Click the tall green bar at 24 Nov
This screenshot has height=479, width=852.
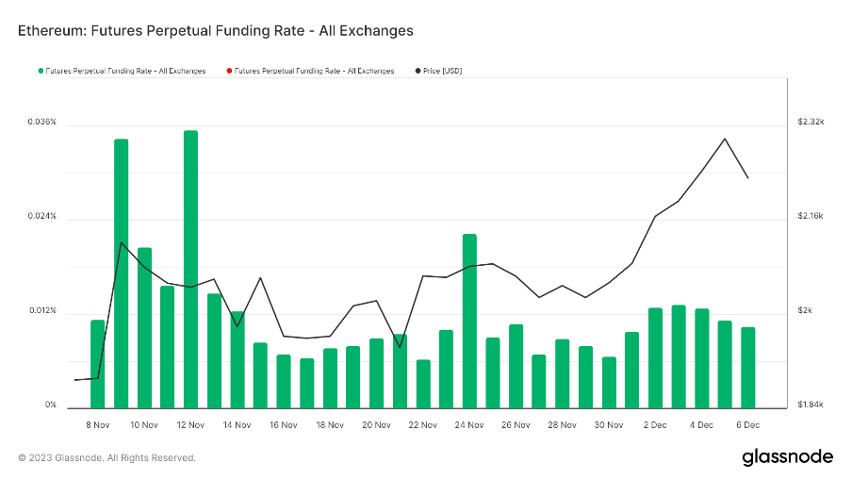469,319
